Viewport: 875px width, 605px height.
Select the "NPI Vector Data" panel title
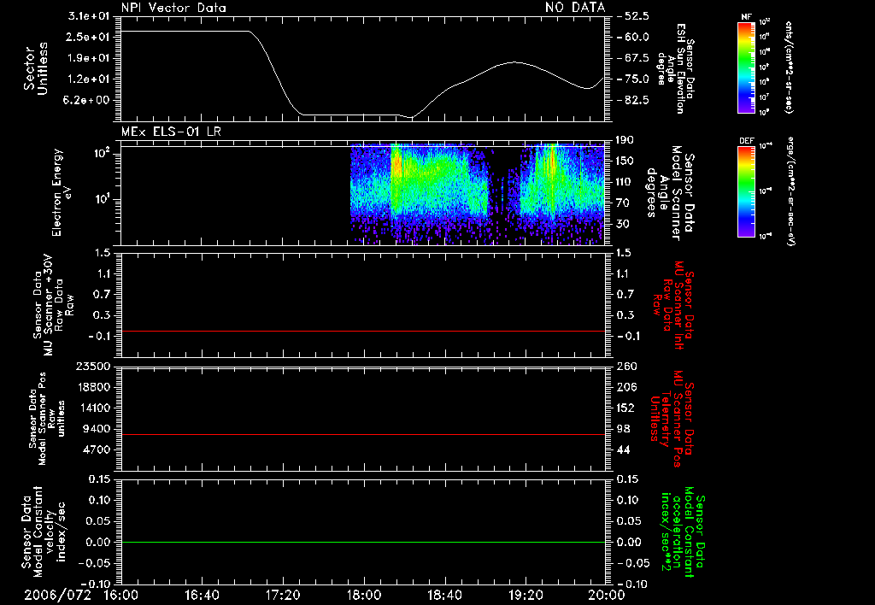pos(173,8)
